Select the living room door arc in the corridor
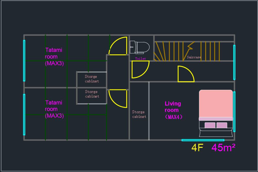The width and height of the screenshot is (258, 172). pyautogui.click(x=186, y=74)
